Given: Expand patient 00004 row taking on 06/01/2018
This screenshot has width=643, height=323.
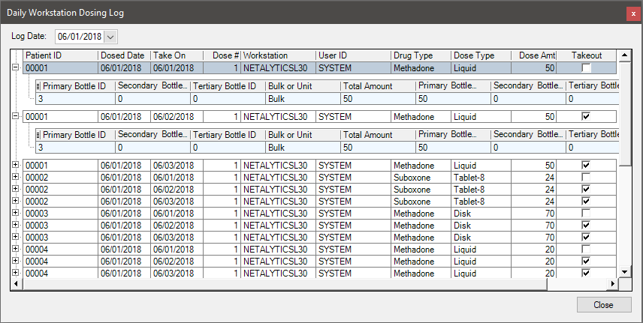Looking at the screenshot, I should 16,249.
